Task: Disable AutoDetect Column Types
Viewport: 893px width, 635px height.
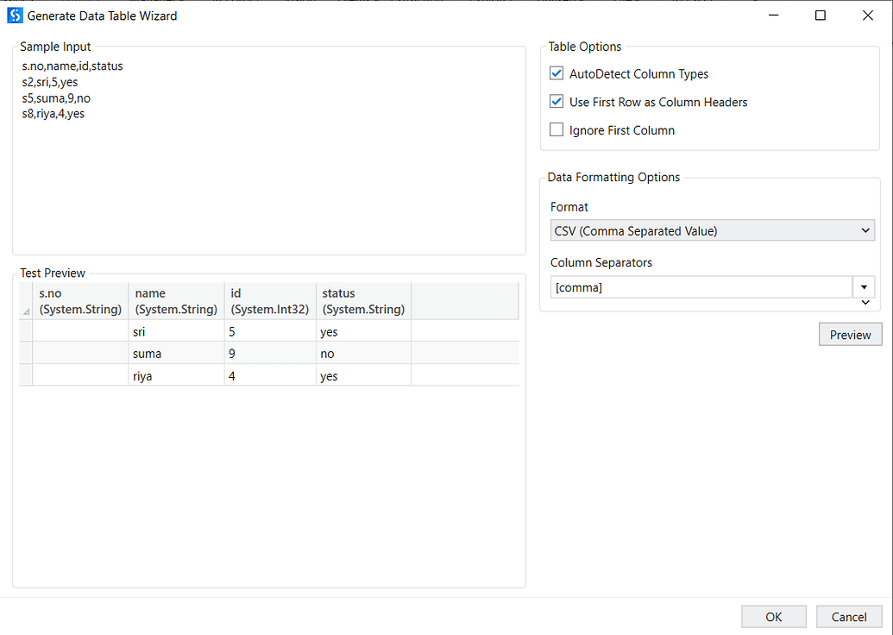Action: (x=557, y=74)
